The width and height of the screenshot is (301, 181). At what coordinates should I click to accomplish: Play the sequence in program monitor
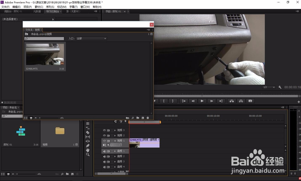(x=202, y=101)
